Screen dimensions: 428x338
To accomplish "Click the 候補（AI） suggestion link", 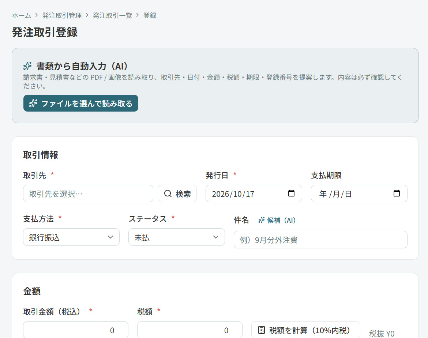I will tap(277, 220).
